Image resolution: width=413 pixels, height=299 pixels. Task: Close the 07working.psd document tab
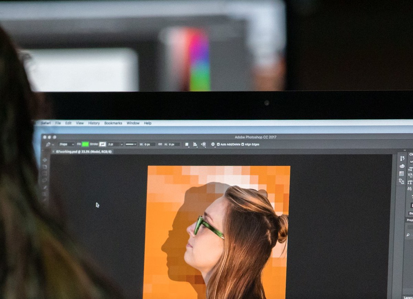coord(53,152)
